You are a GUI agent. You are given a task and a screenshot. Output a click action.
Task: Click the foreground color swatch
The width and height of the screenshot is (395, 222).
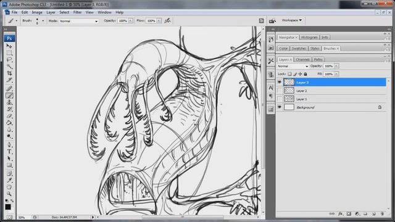click(x=8, y=207)
